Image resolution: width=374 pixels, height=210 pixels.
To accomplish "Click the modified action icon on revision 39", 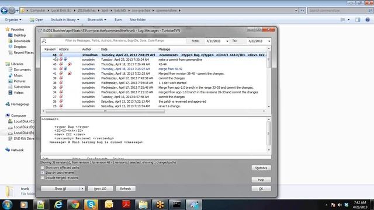I will pyautogui.click(x=61, y=78).
